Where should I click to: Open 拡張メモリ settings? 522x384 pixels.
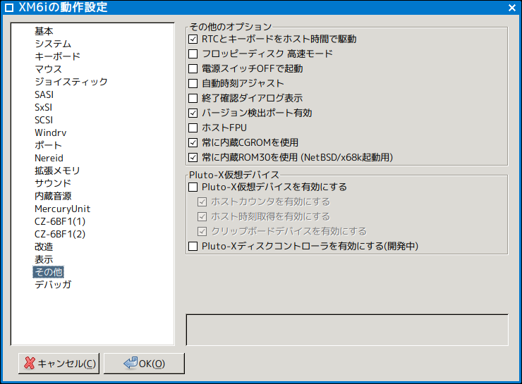(x=57, y=171)
